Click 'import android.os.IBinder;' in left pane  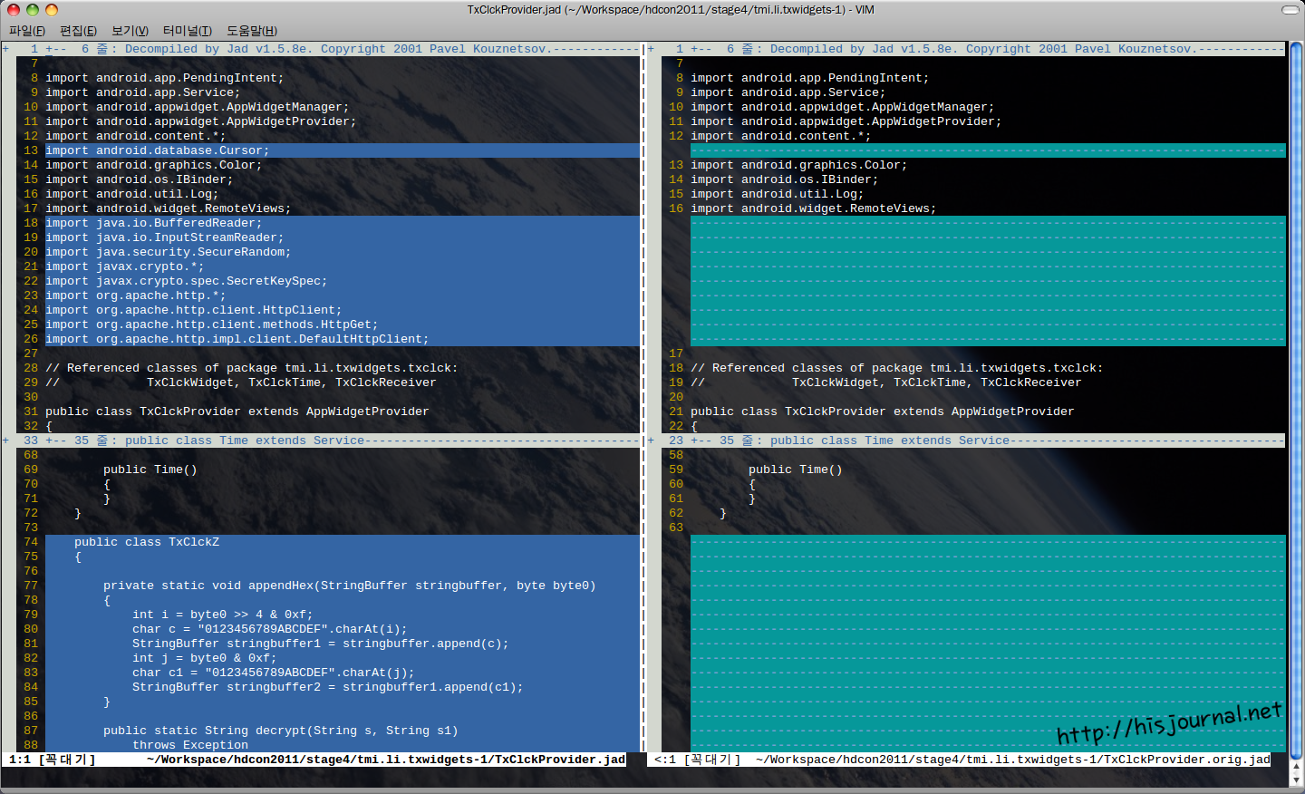click(140, 179)
